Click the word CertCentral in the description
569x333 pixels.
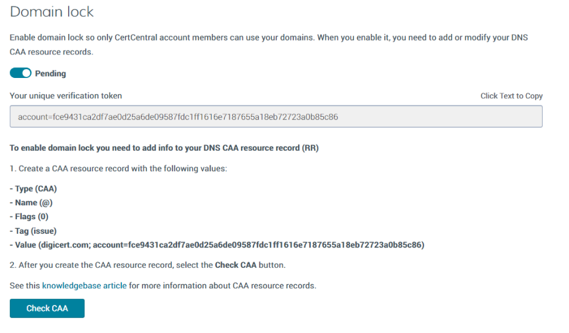click(136, 38)
